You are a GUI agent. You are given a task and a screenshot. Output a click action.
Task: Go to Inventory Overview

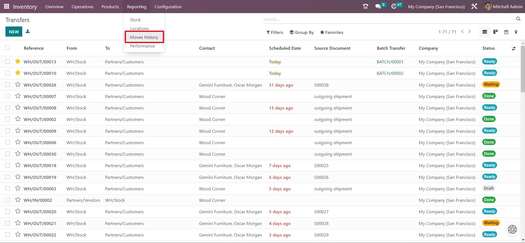(x=54, y=7)
